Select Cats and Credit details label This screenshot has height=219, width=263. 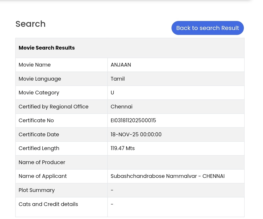click(x=48, y=204)
